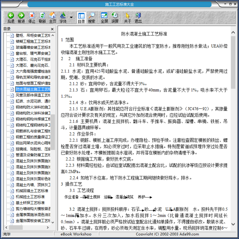Open the 关于 (About) dialog

(x=127, y=18)
